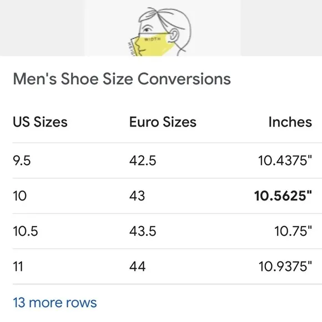Click the 10.4375" inches value
Viewport: 322px width, 322px height.
pyautogui.click(x=285, y=160)
